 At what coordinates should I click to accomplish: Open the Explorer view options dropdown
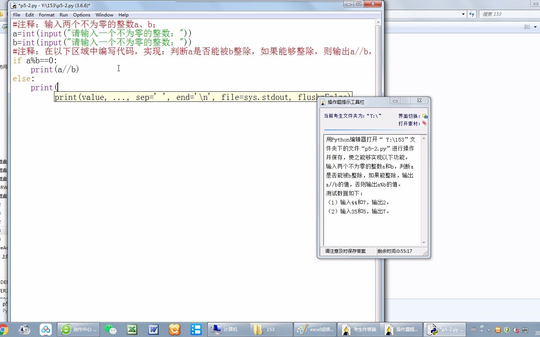point(535,27)
